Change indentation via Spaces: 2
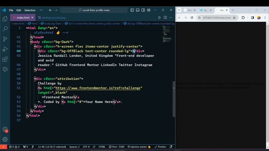 click(74, 147)
